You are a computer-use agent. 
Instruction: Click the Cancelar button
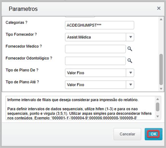pyautogui.click(x=127, y=134)
